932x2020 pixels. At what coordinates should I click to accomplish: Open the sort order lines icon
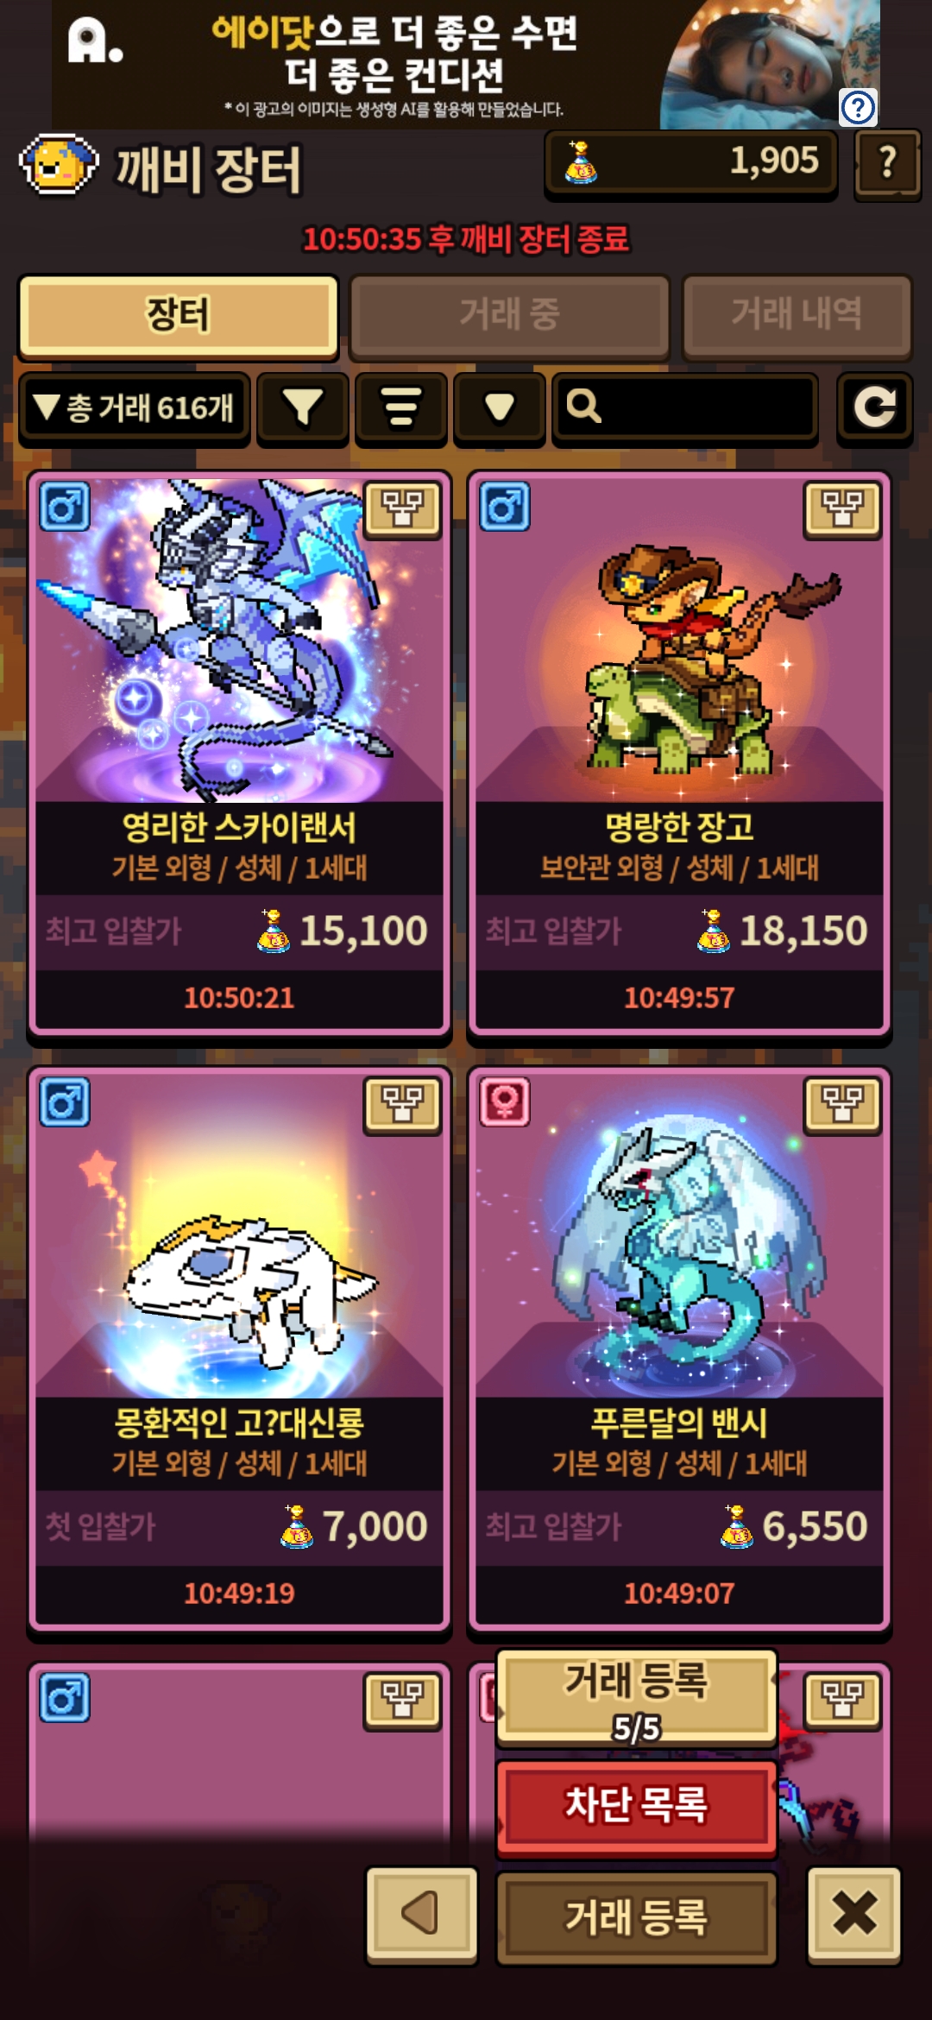(401, 407)
